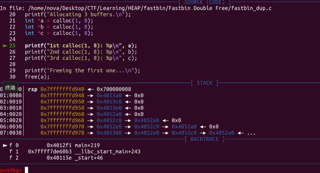
Task: Click the backtrace frame 0 arrow marker
Action: [x=5, y=145]
